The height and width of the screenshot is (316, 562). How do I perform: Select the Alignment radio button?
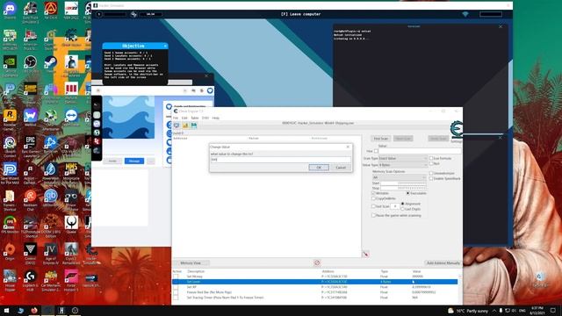[x=402, y=204]
